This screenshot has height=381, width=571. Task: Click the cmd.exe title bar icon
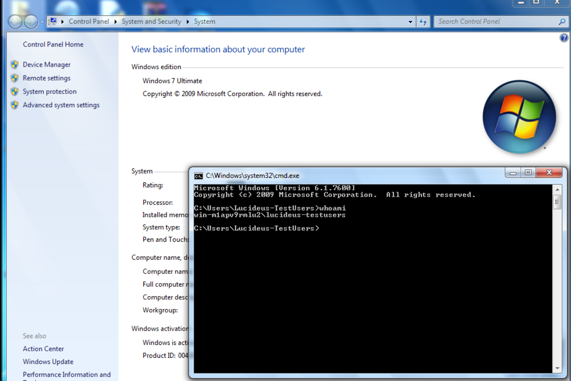[x=198, y=176]
